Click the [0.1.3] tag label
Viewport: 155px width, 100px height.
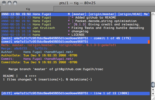point(80,25)
